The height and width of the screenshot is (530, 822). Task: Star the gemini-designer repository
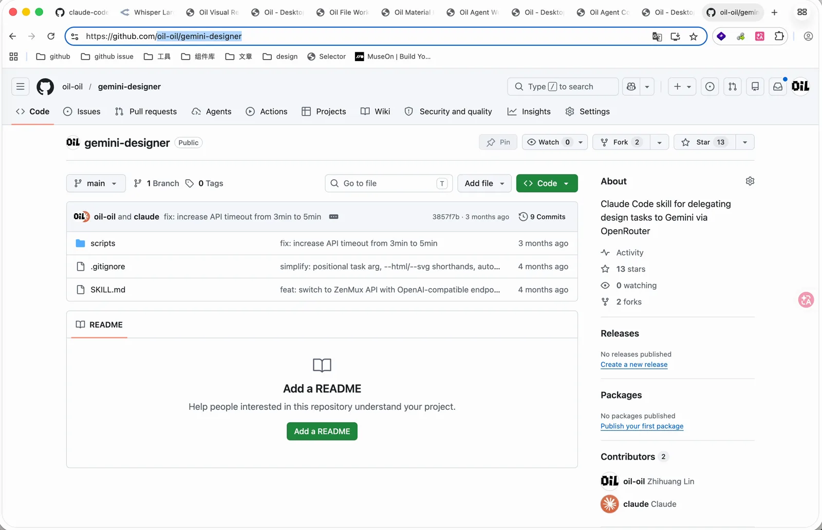pyautogui.click(x=704, y=142)
